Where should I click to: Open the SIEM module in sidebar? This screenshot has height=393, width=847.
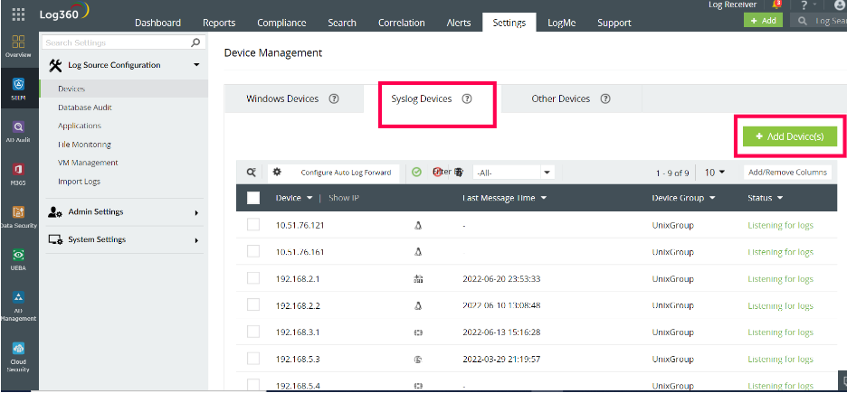(x=18, y=89)
